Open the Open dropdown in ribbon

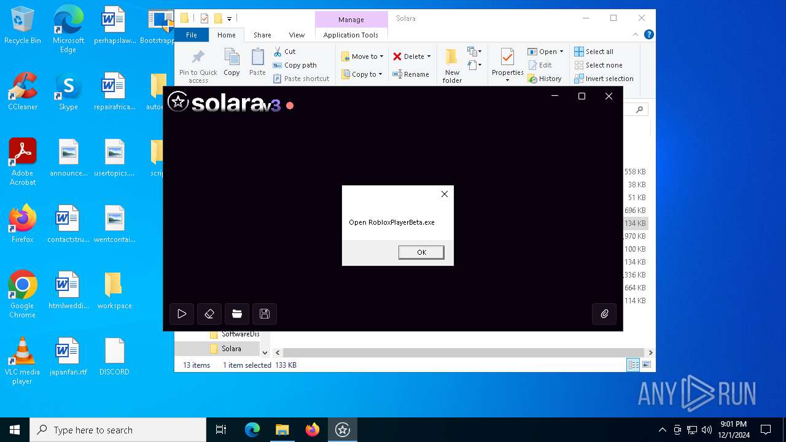point(545,52)
